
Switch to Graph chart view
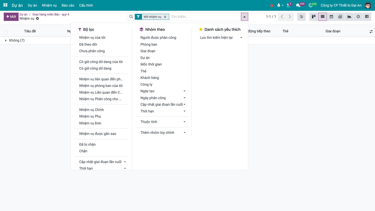pos(349,17)
